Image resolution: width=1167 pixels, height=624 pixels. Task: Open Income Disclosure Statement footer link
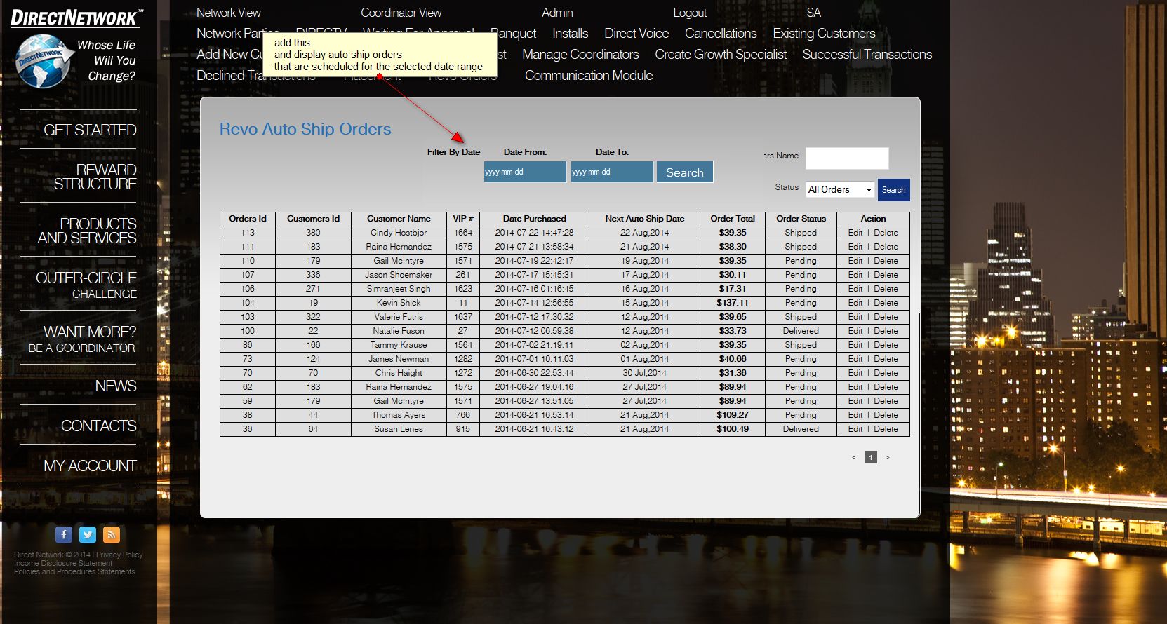point(63,563)
